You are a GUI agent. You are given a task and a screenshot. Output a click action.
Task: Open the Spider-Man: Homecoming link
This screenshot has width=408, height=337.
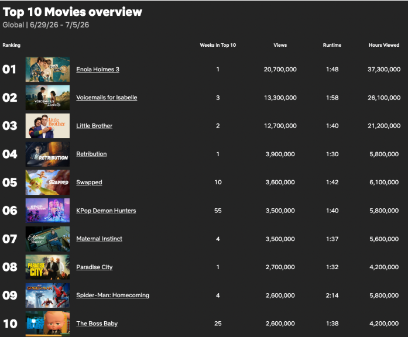point(112,295)
